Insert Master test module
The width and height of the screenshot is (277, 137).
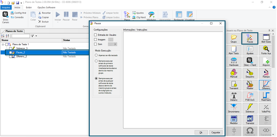pos(250,85)
